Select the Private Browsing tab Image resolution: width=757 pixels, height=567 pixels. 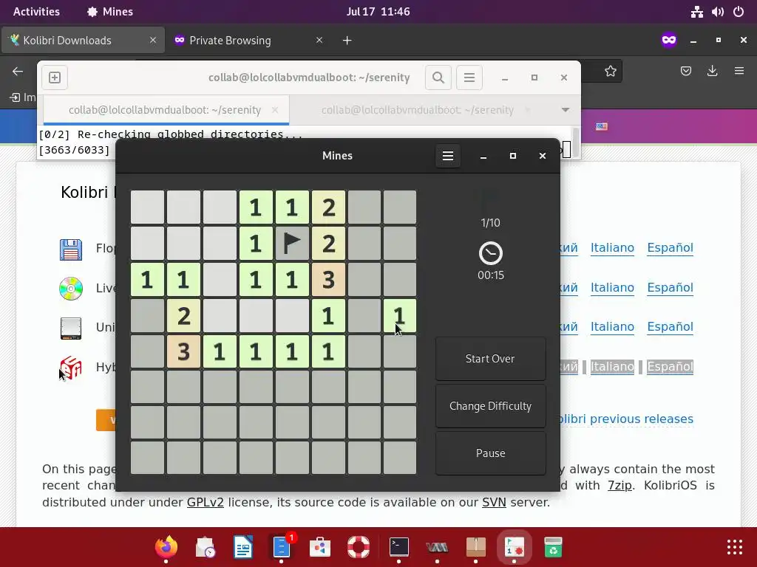tap(248, 41)
